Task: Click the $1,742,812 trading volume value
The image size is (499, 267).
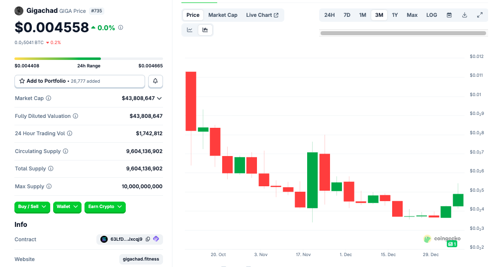Action: pyautogui.click(x=149, y=134)
